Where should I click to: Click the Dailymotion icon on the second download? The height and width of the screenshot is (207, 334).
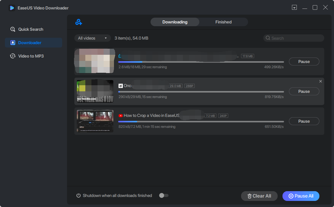click(121, 86)
